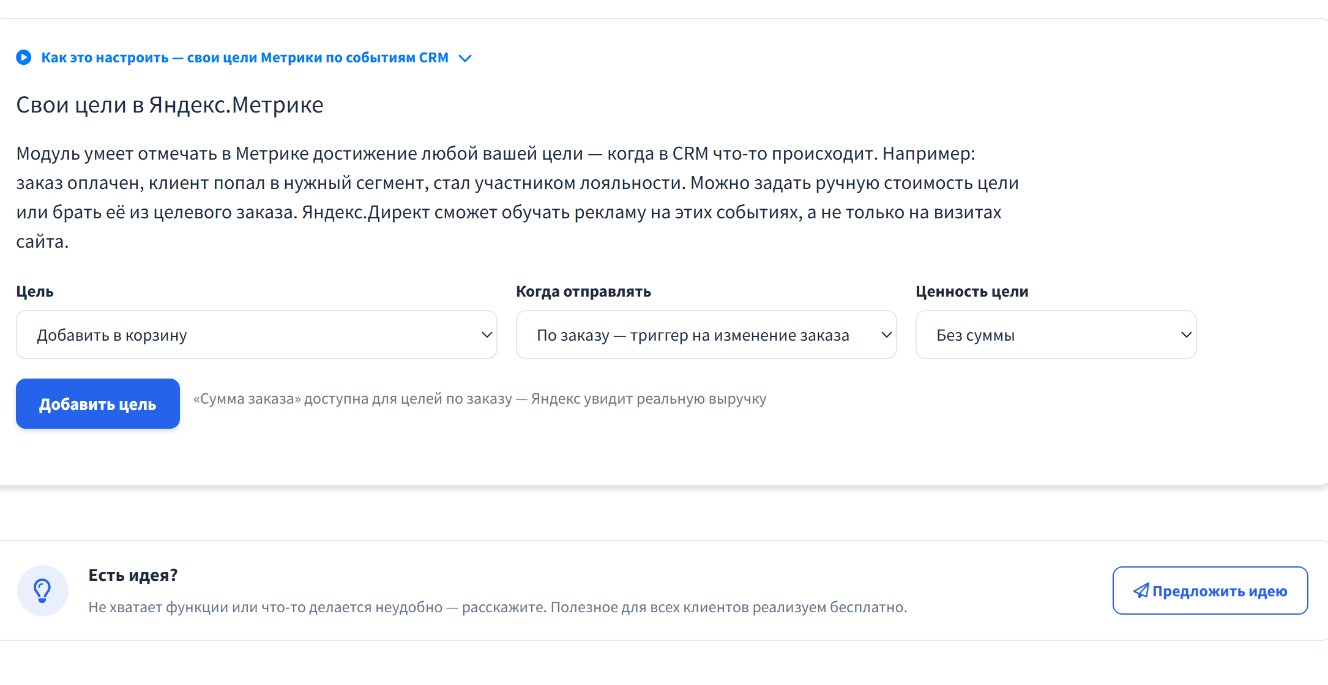Click the lightbulb idea icon
The image size is (1328, 685).
tap(42, 591)
